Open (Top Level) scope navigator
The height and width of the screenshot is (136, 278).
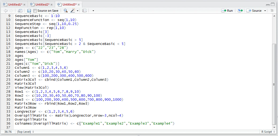point(26,132)
